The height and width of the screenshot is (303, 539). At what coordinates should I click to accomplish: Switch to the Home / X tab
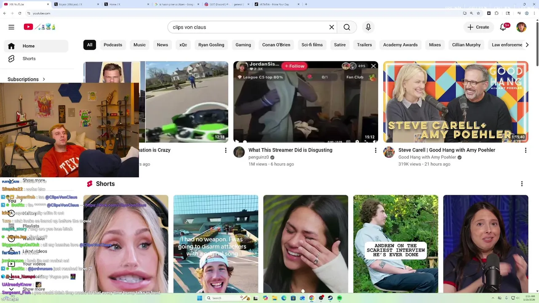tap(126, 4)
